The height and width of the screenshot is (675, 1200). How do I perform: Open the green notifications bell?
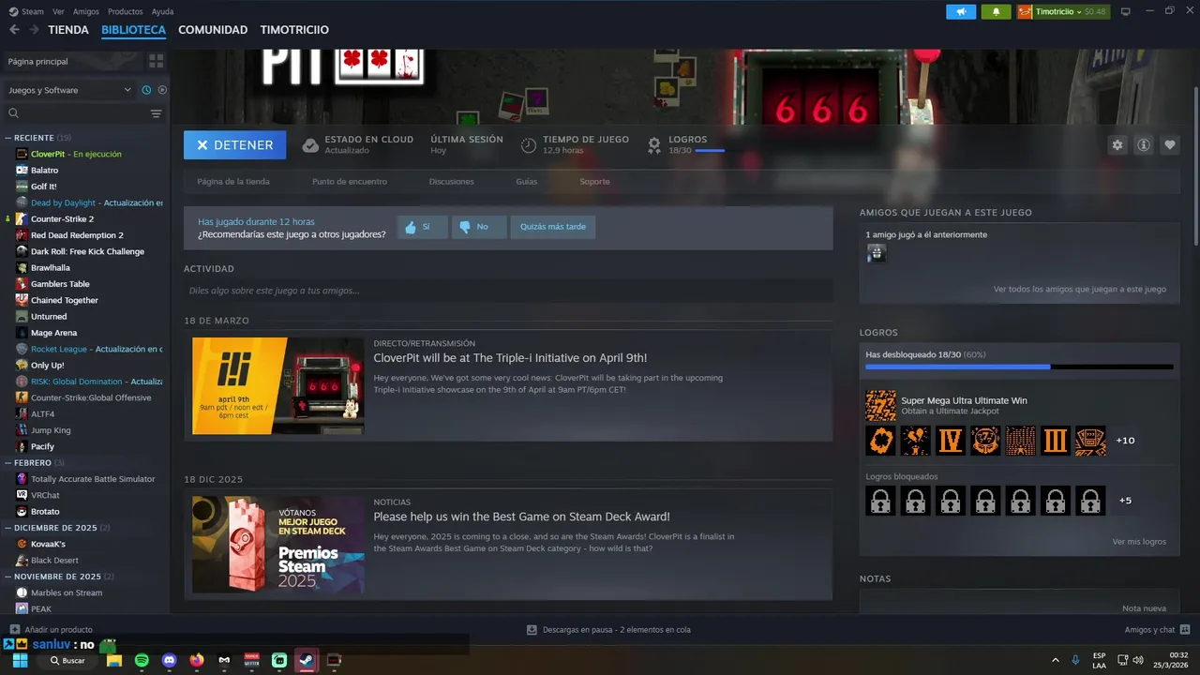996,11
